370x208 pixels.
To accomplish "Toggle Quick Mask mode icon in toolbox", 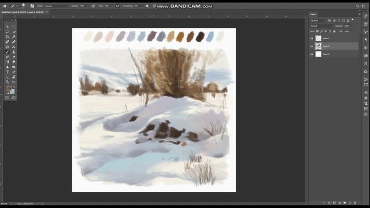I will (x=8, y=98).
